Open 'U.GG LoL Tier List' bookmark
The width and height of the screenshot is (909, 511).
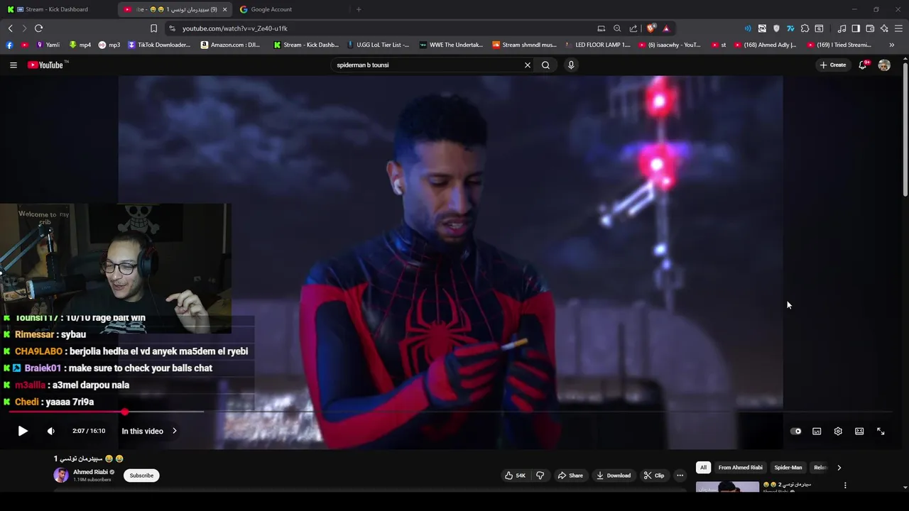[378, 45]
